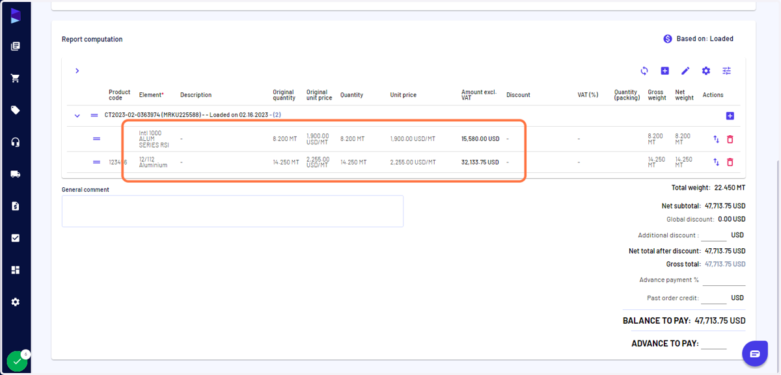This screenshot has width=781, height=375.
Task: Click the dollar icon beside Based on: Loaded
Action: click(667, 39)
